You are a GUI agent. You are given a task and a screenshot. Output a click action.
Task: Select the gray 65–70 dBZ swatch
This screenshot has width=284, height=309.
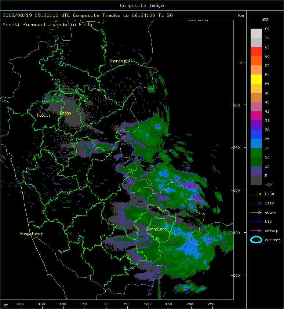click(x=256, y=42)
